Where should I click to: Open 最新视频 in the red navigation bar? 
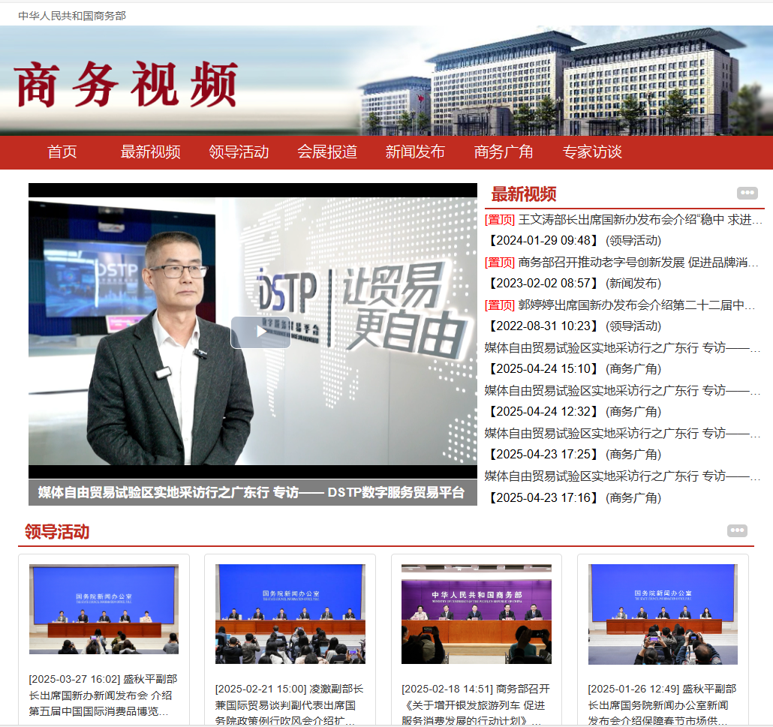(150, 152)
